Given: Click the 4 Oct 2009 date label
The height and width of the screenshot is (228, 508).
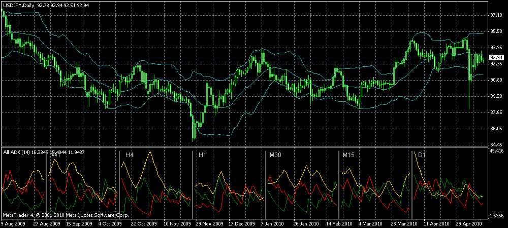Looking at the screenshot, I should (110, 223).
